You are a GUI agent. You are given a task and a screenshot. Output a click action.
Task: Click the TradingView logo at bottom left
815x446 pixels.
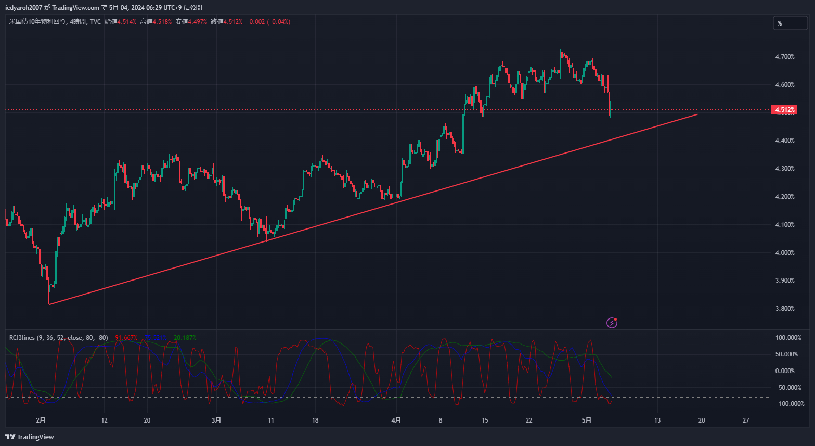click(x=30, y=437)
